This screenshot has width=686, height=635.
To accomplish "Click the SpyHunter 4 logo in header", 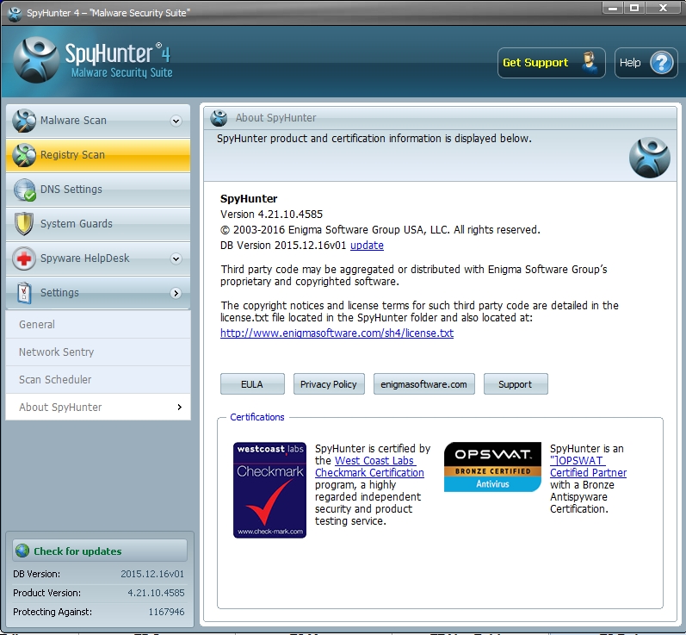I will (x=93, y=60).
